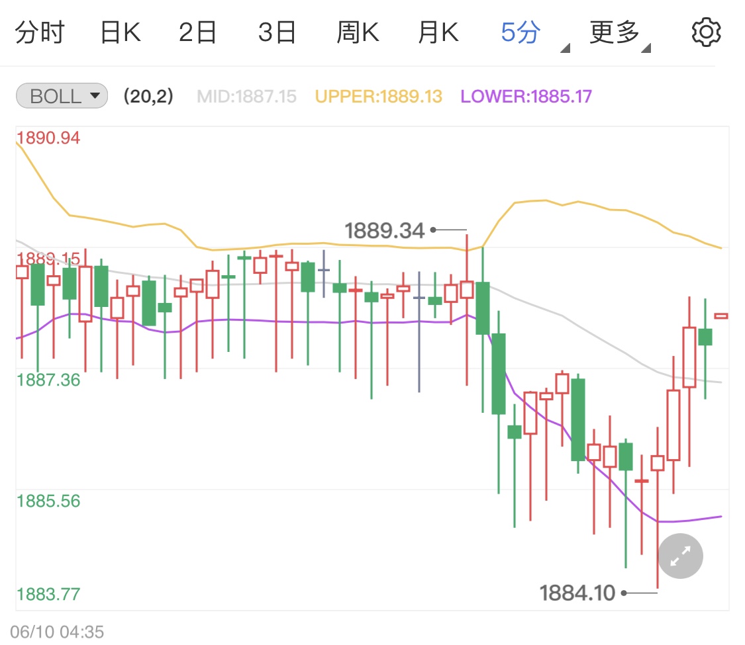Select the latest small red candlestick
This screenshot has width=745, height=645.
[720, 316]
